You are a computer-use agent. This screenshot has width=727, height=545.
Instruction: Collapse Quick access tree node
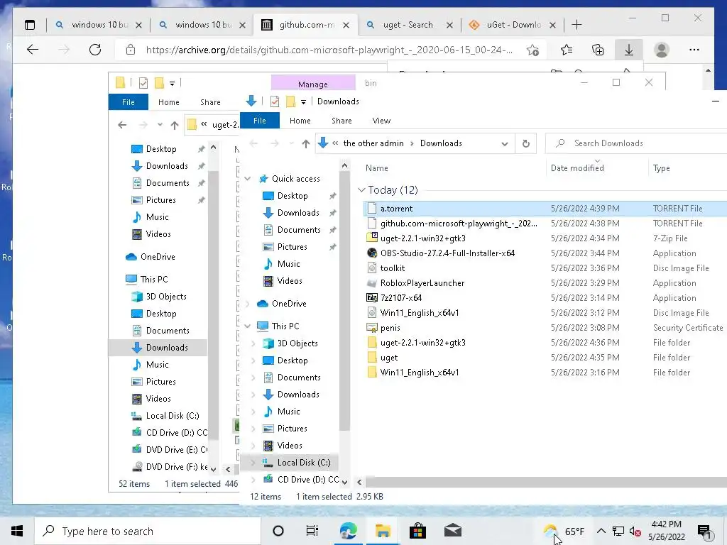[248, 179]
